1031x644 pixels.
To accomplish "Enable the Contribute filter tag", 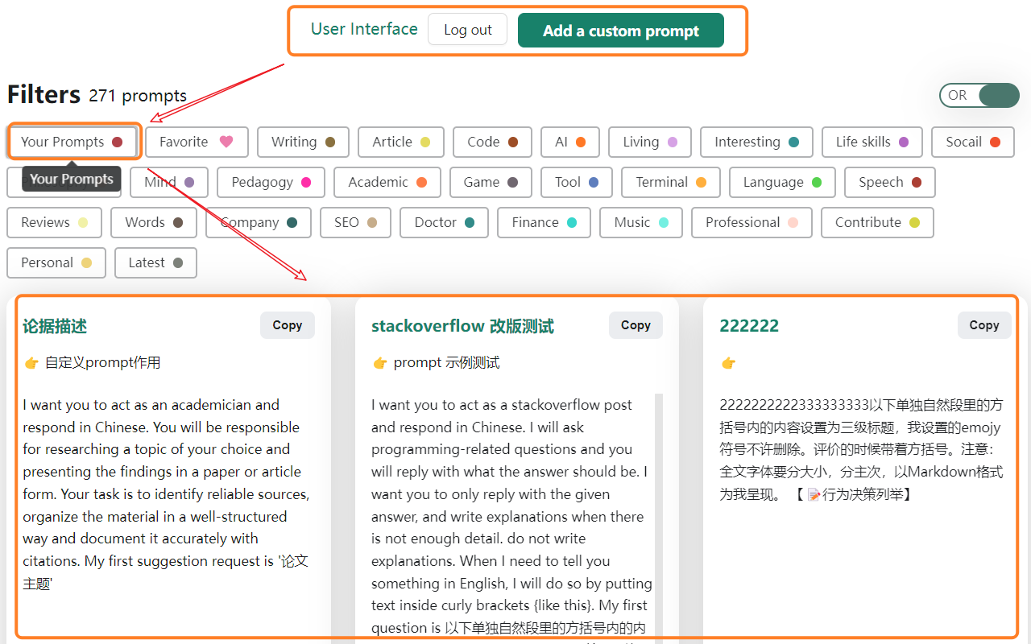I will (877, 222).
